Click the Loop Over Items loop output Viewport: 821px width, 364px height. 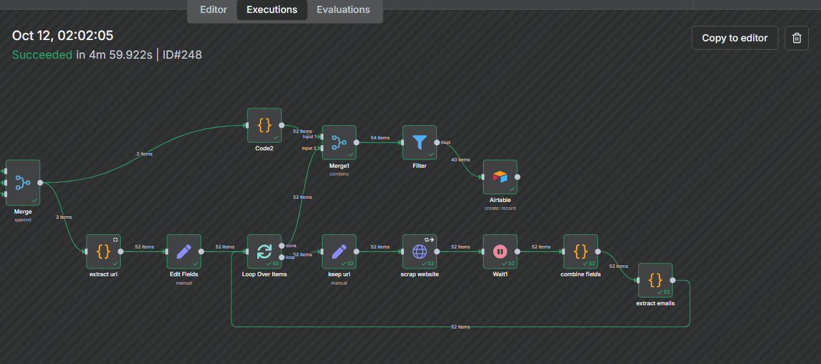click(x=281, y=257)
